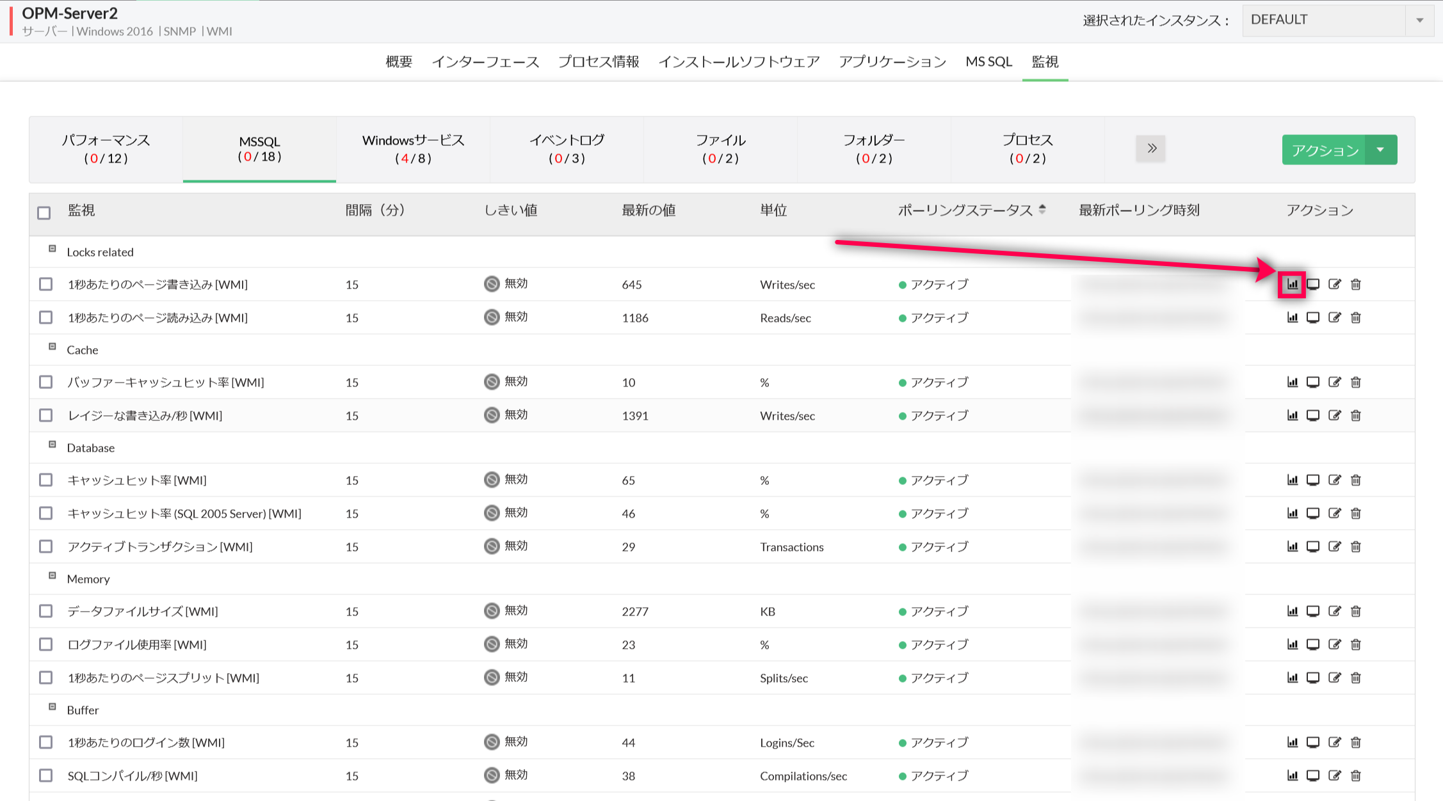
Task: Open the green アクション dropdown arrow
Action: (x=1381, y=150)
